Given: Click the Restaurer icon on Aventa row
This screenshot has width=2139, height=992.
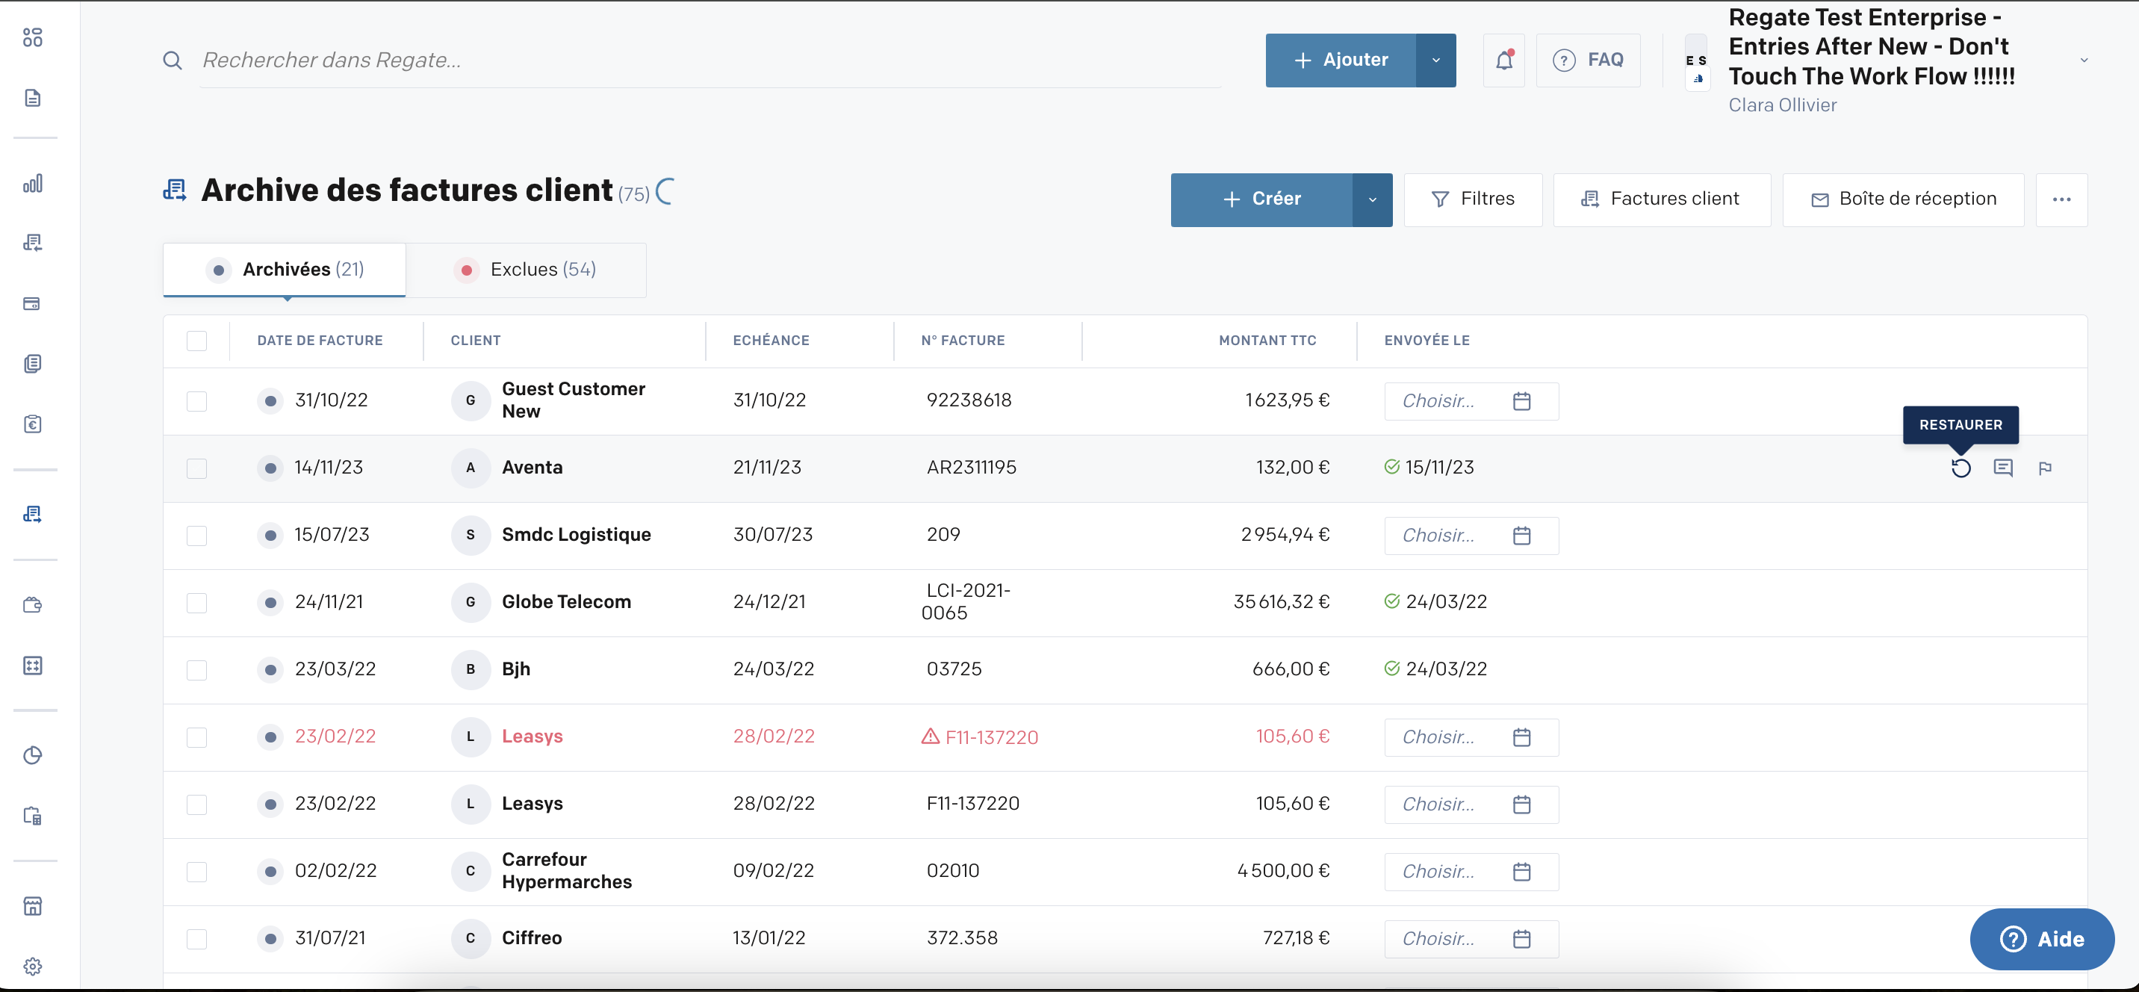Looking at the screenshot, I should click(x=1961, y=468).
